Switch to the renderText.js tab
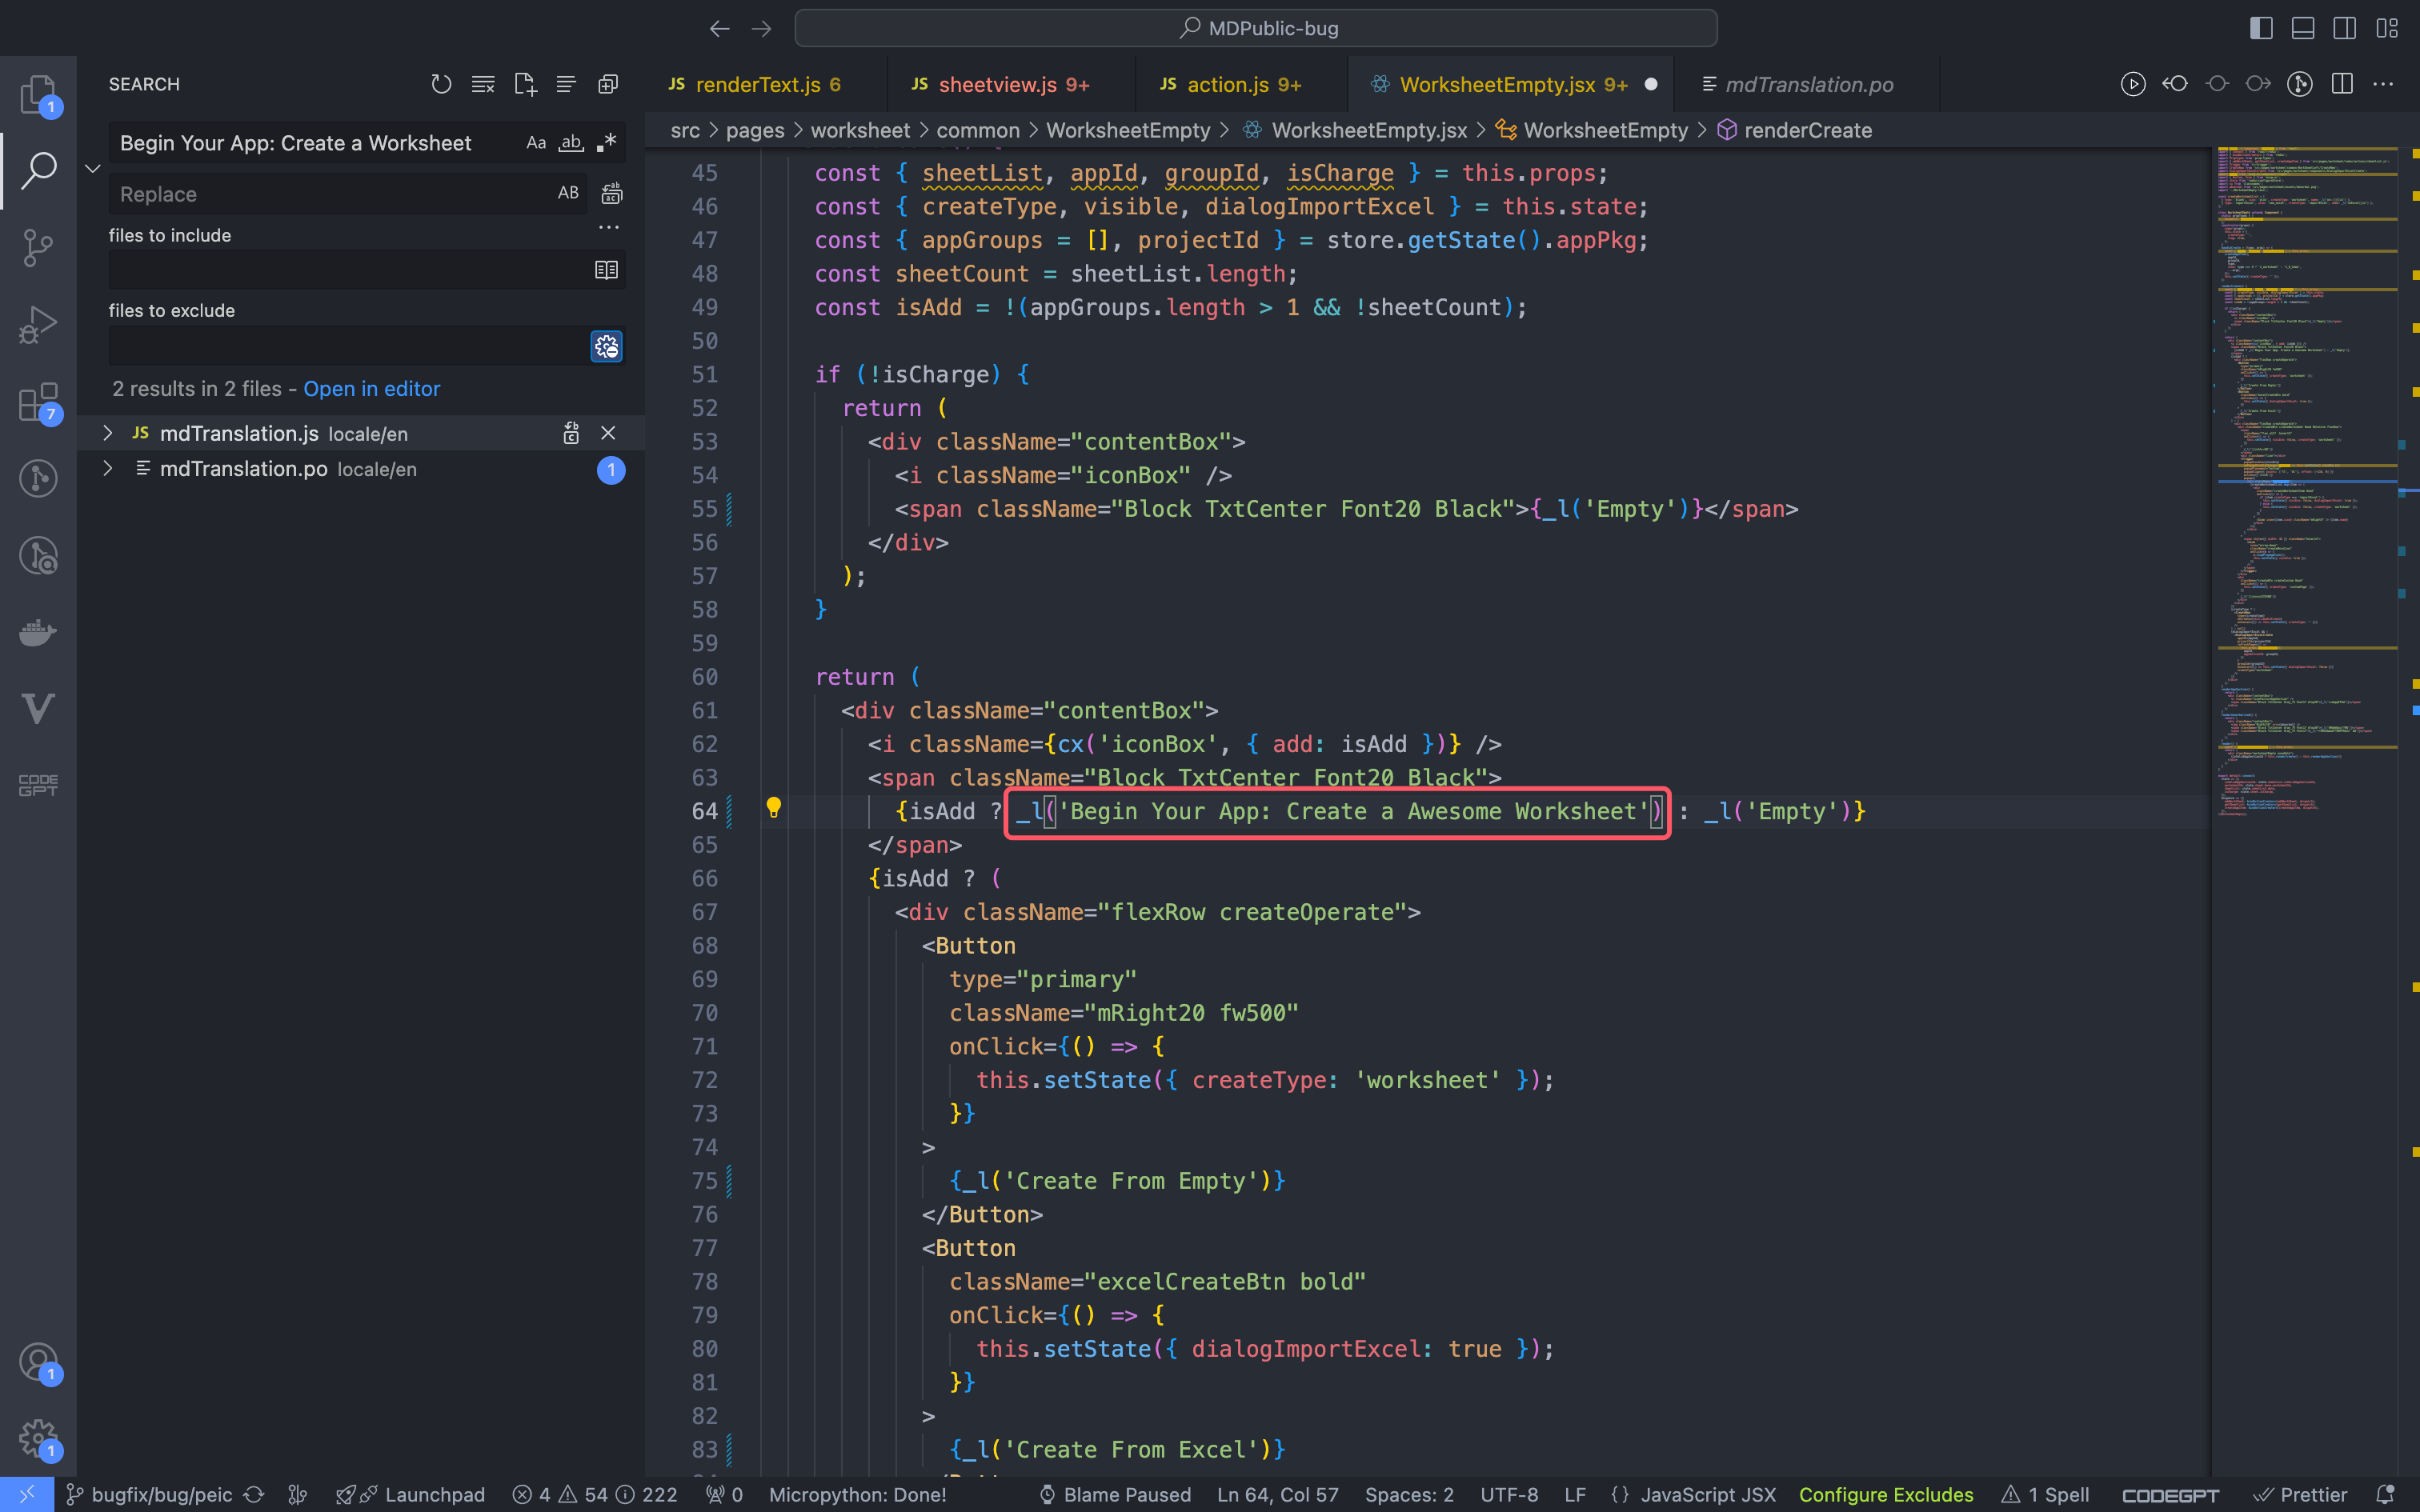 757,84
